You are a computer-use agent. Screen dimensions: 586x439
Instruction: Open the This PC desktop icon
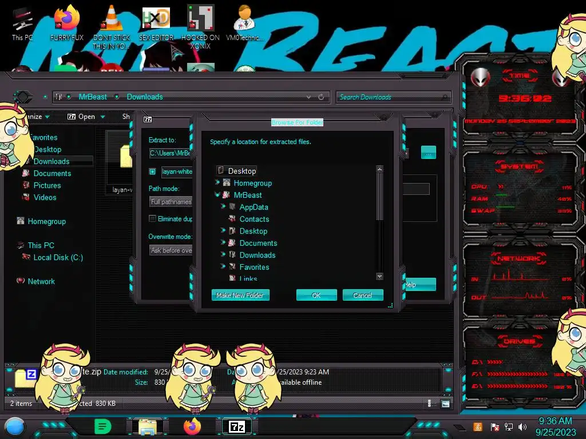[x=22, y=24]
